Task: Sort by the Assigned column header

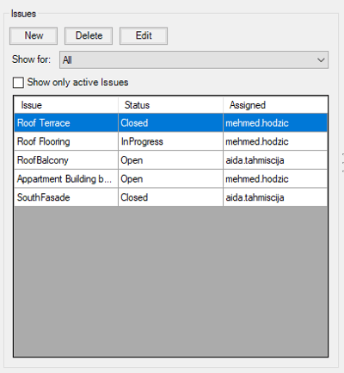Action: tap(275, 105)
